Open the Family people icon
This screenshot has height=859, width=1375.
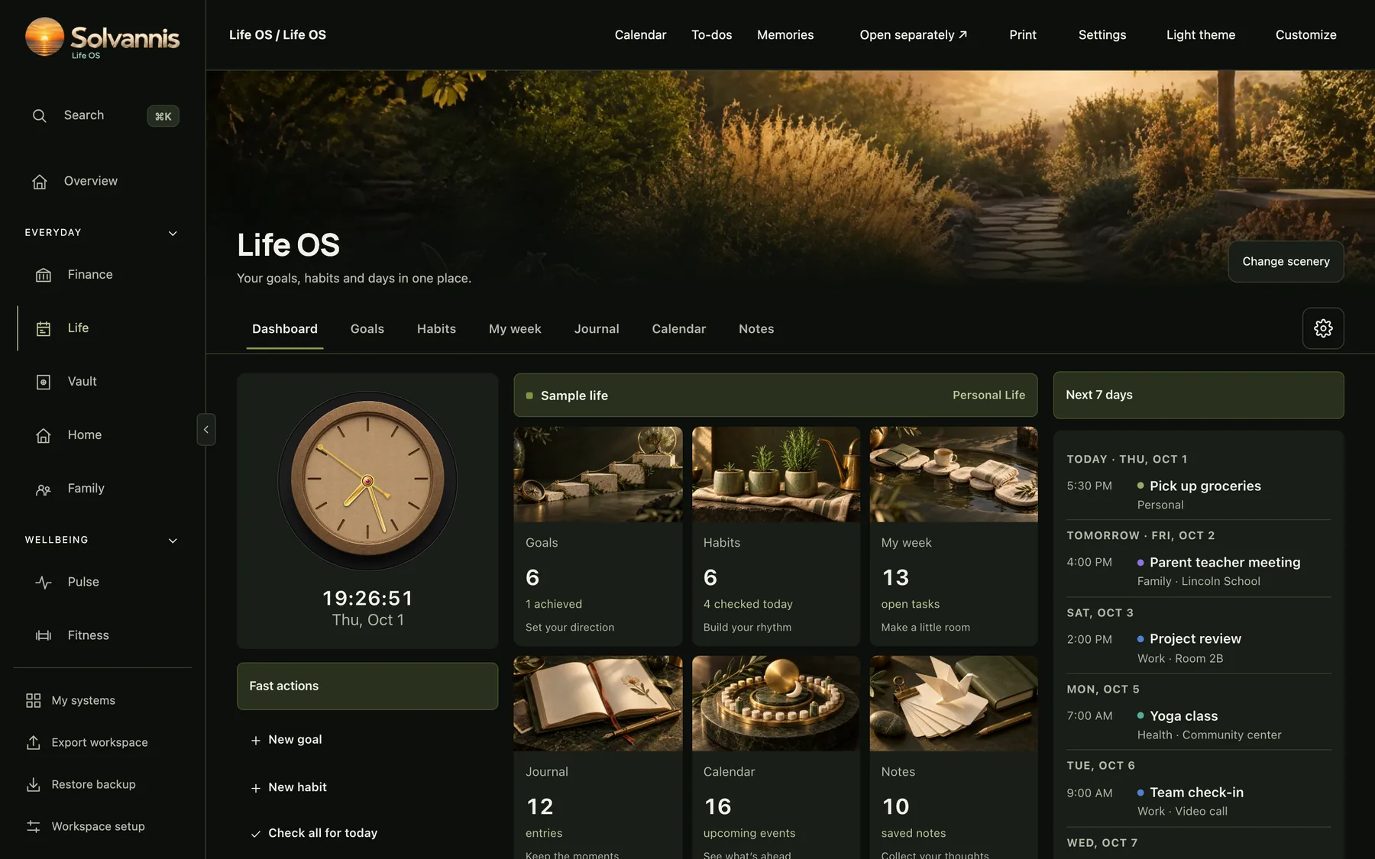pos(44,489)
